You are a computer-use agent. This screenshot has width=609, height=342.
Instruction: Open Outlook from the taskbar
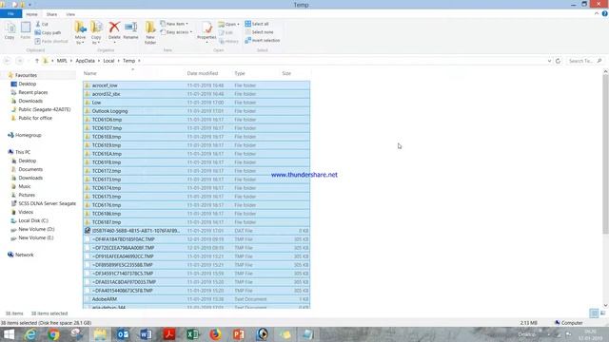coord(123,334)
